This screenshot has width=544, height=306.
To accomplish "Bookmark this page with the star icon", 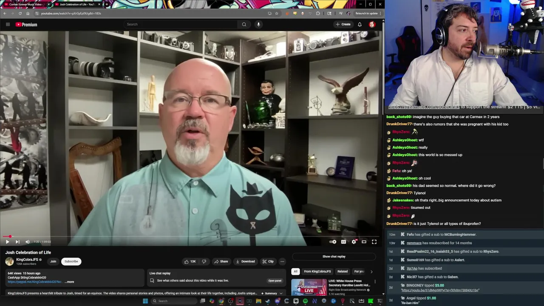I will pos(277,13).
